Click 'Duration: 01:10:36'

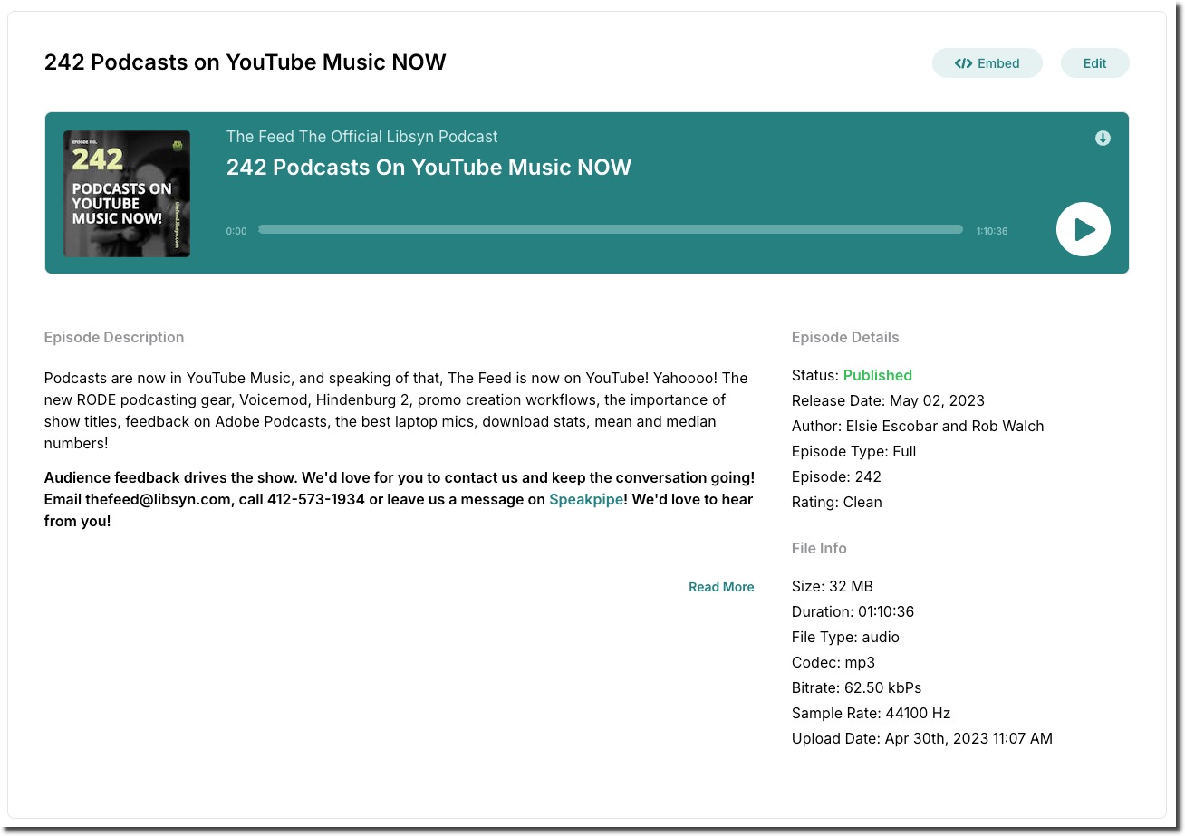853,611
